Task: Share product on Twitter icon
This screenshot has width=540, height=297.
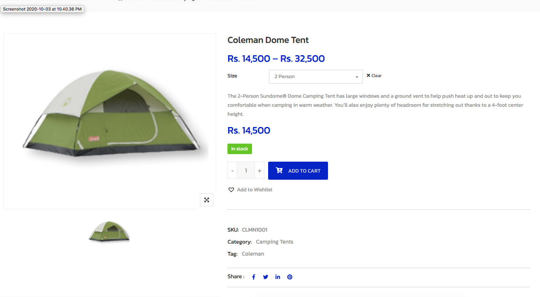Action: [265, 277]
